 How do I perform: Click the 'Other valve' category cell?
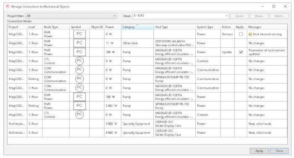137,43
